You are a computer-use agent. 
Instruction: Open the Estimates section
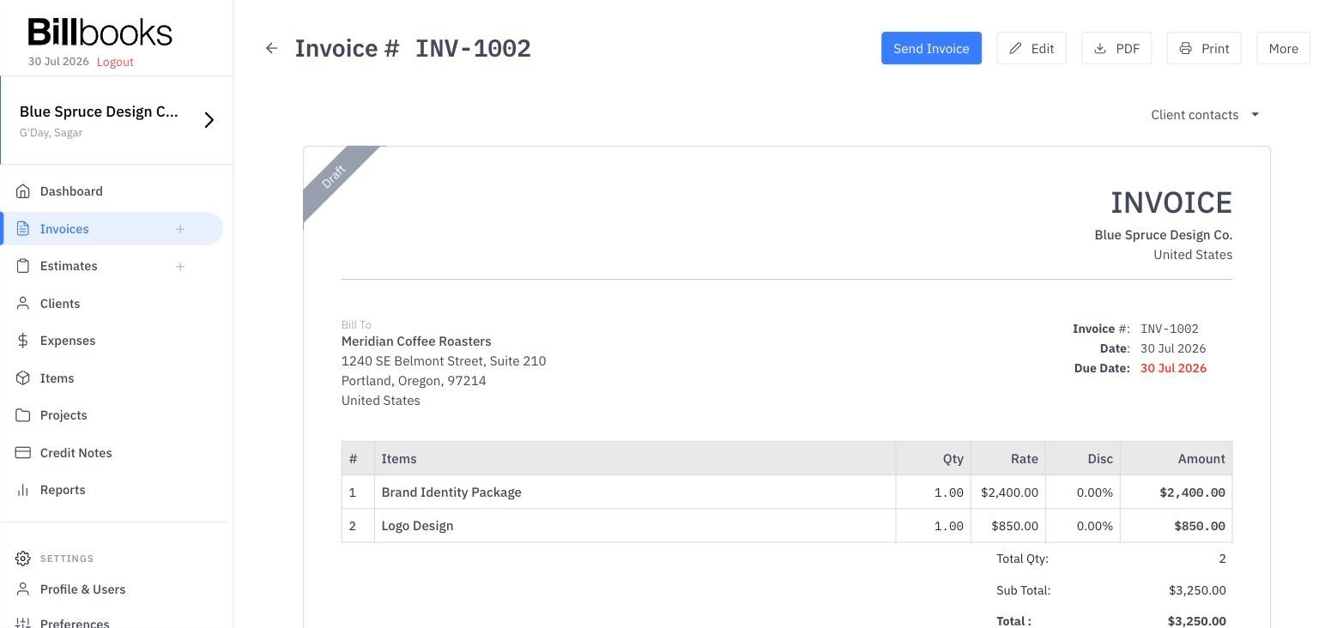point(69,266)
